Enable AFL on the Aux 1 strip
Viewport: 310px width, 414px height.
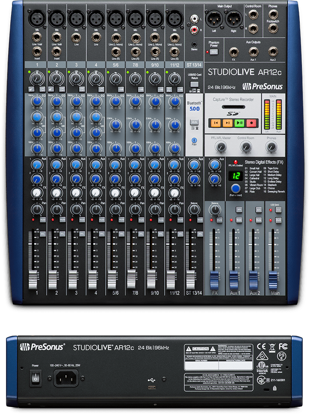[239, 210]
